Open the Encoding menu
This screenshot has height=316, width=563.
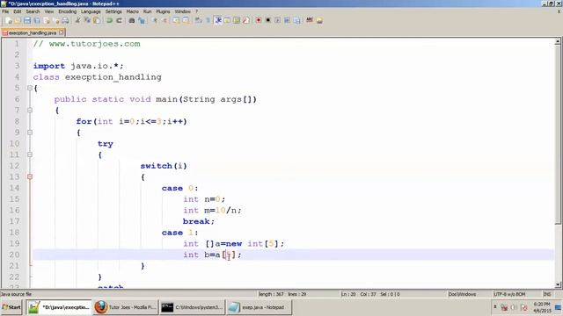68,11
